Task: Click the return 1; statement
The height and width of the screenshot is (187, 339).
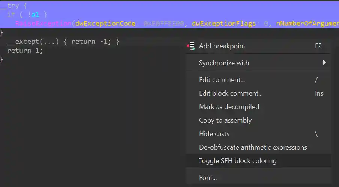Action: tap(25, 51)
